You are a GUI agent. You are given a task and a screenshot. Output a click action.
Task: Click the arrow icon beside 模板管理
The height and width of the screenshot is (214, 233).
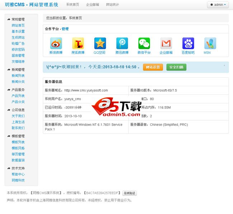[x=9, y=136]
